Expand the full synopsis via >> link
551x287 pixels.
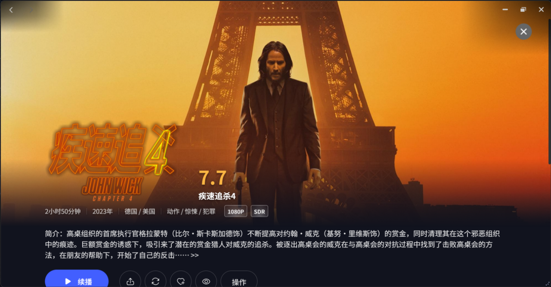(x=195, y=255)
